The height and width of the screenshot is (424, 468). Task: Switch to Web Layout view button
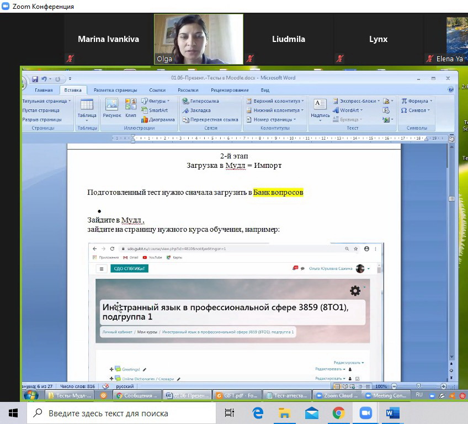click(x=353, y=386)
